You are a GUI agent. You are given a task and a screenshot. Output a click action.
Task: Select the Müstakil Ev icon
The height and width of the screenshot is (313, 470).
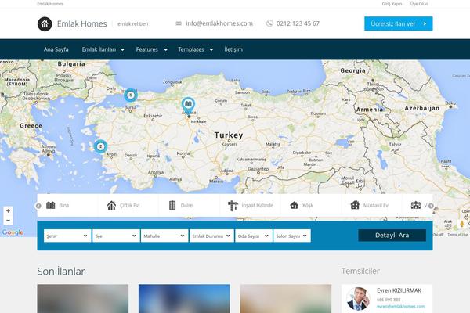pyautogui.click(x=355, y=205)
